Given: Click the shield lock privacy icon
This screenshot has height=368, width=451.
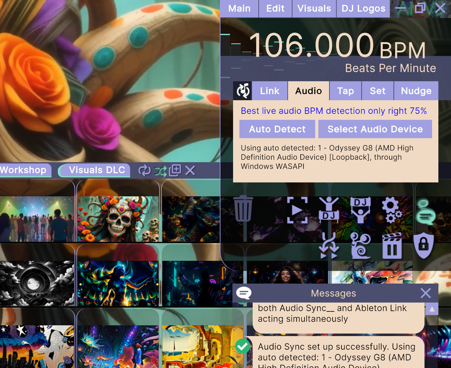Looking at the screenshot, I should point(424,246).
